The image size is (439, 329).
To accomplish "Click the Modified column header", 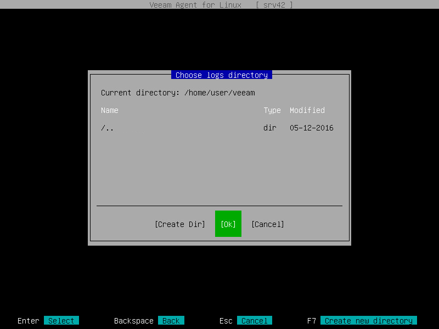I will point(307,110).
